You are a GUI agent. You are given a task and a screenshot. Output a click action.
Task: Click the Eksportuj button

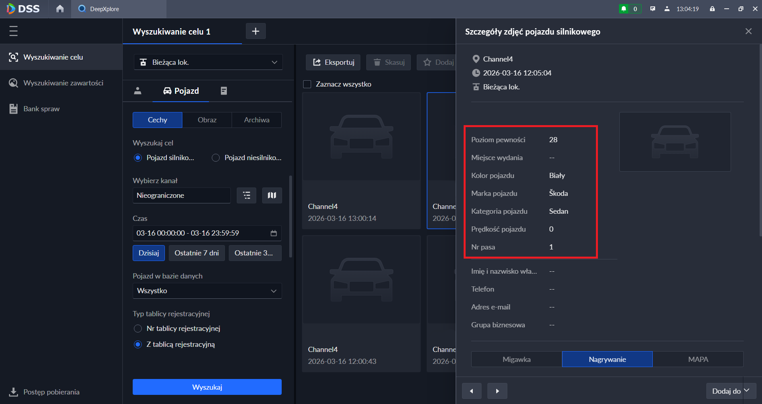coord(333,62)
